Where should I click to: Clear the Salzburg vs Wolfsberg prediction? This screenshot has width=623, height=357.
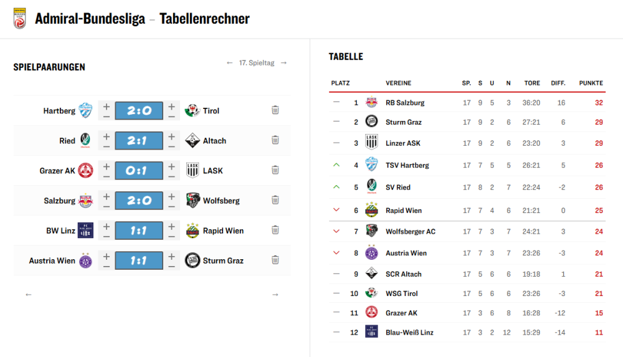point(275,200)
